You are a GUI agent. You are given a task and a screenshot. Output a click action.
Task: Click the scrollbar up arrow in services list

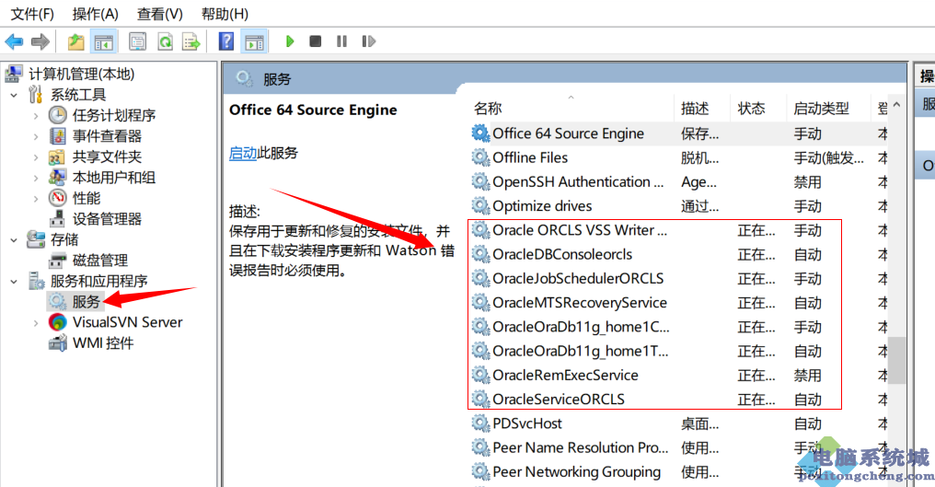coord(897,105)
